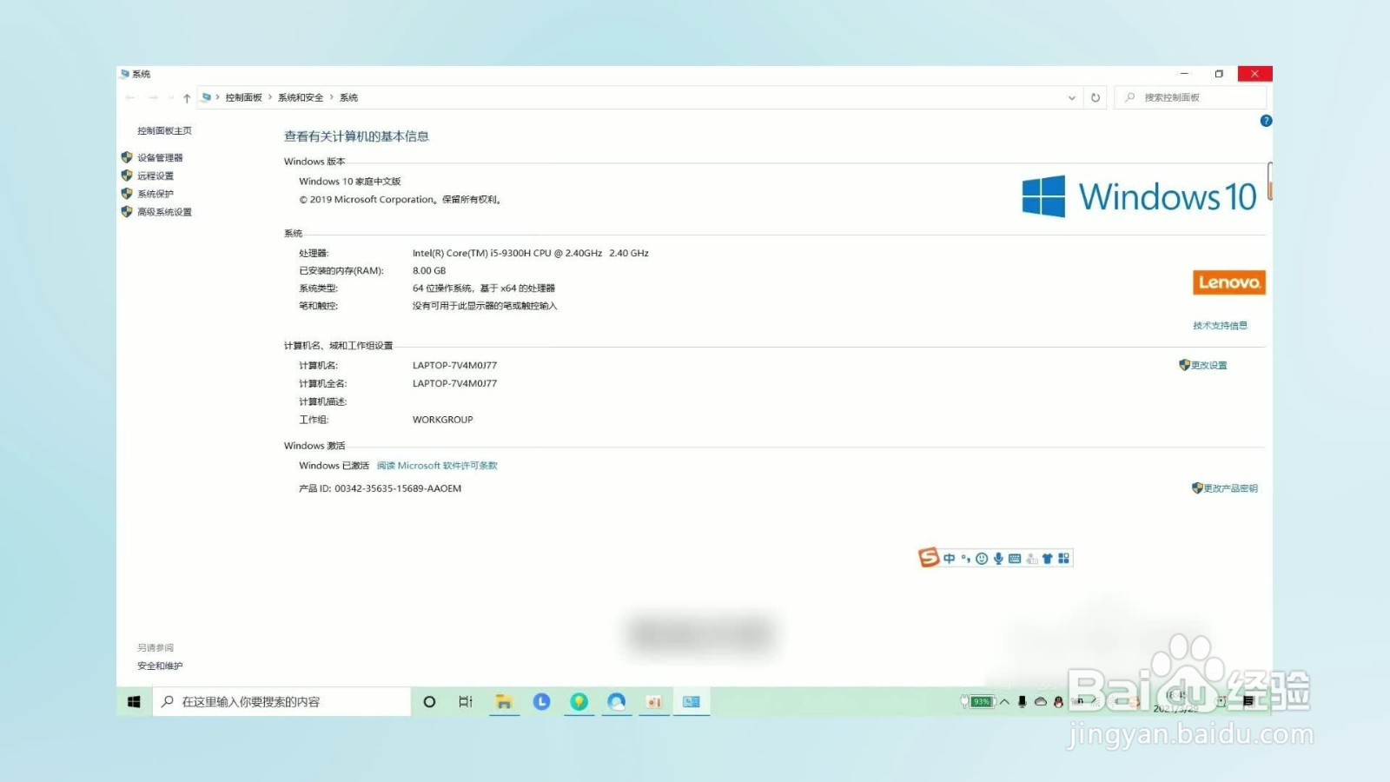Open File Explorer from taskbar
The image size is (1390, 782).
tap(504, 702)
